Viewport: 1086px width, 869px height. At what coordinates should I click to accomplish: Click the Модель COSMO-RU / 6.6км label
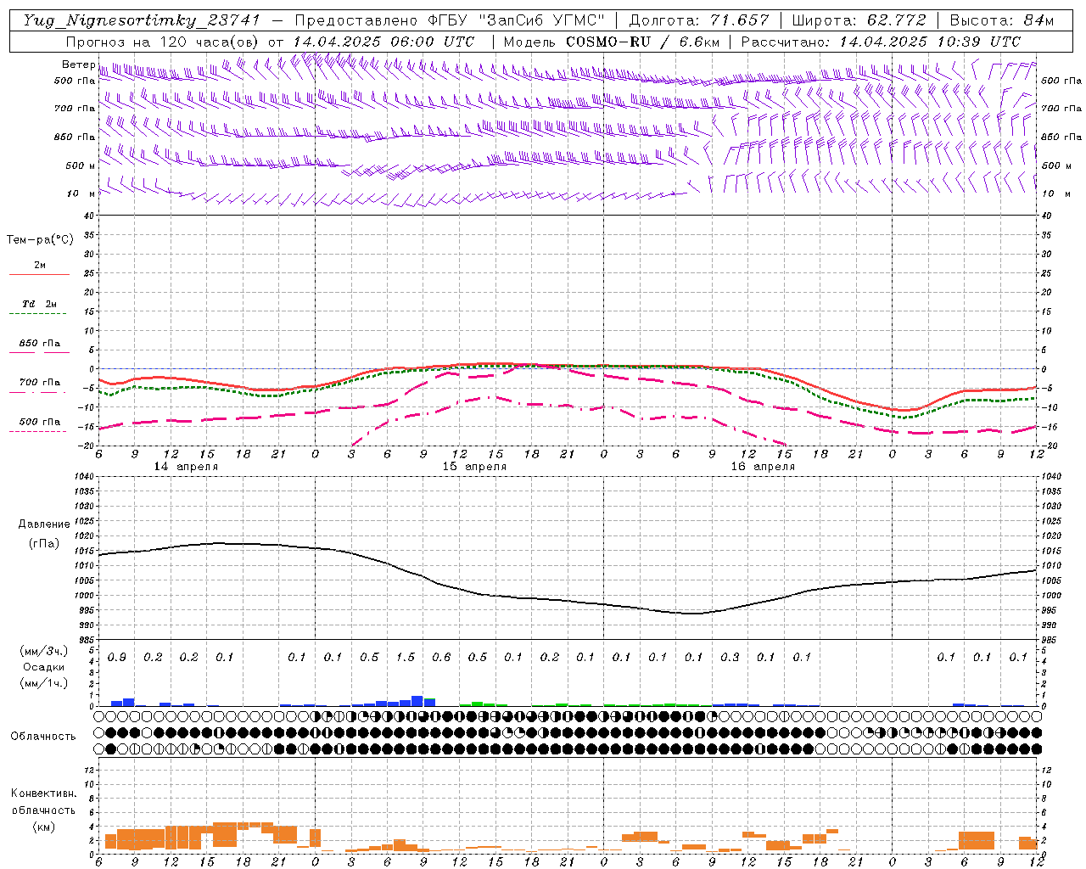tap(611, 42)
